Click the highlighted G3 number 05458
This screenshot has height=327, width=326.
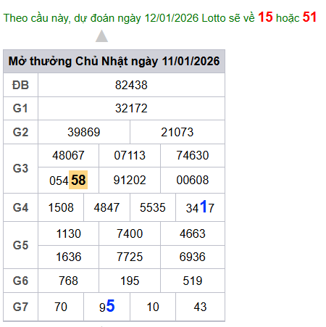click(68, 181)
